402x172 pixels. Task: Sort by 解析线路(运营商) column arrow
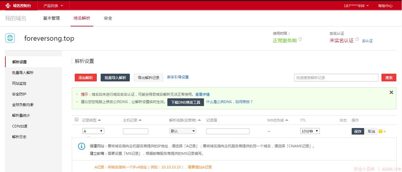200,120
